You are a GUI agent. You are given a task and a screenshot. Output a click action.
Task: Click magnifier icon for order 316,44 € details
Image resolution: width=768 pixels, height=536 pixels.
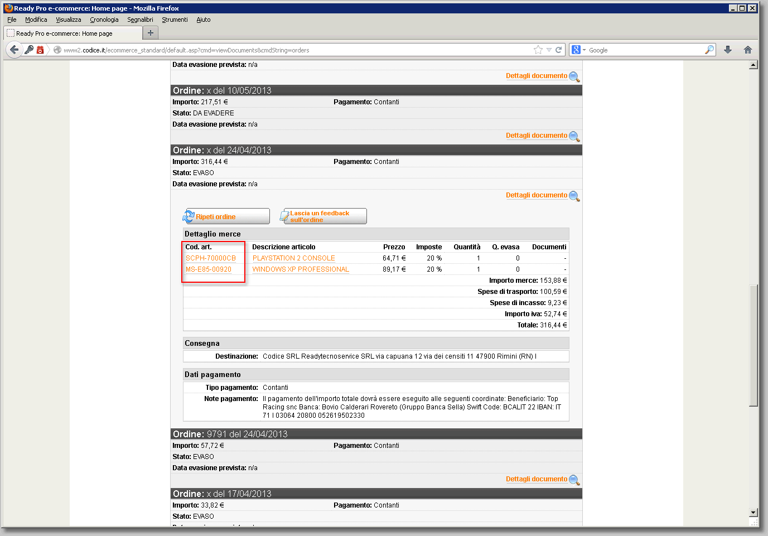pos(574,196)
